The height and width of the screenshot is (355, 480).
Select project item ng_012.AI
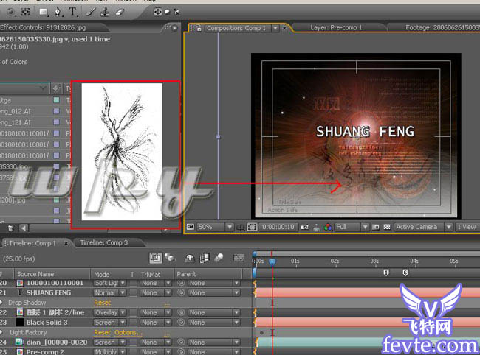(x=16, y=111)
